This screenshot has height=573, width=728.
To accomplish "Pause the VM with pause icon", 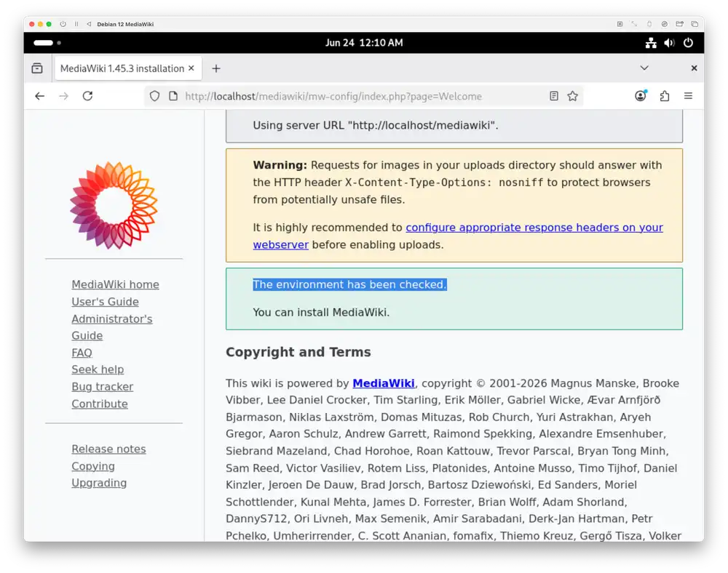I will point(76,24).
